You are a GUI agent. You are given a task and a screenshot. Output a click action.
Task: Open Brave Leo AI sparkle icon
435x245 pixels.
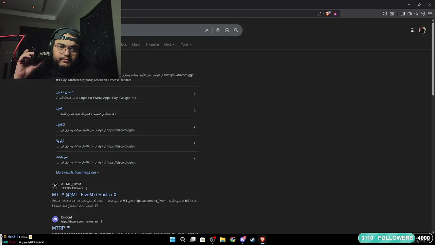416,14
